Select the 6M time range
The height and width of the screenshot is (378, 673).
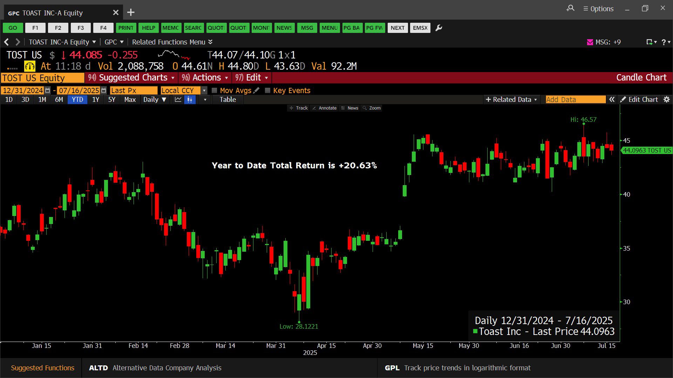[x=59, y=100]
